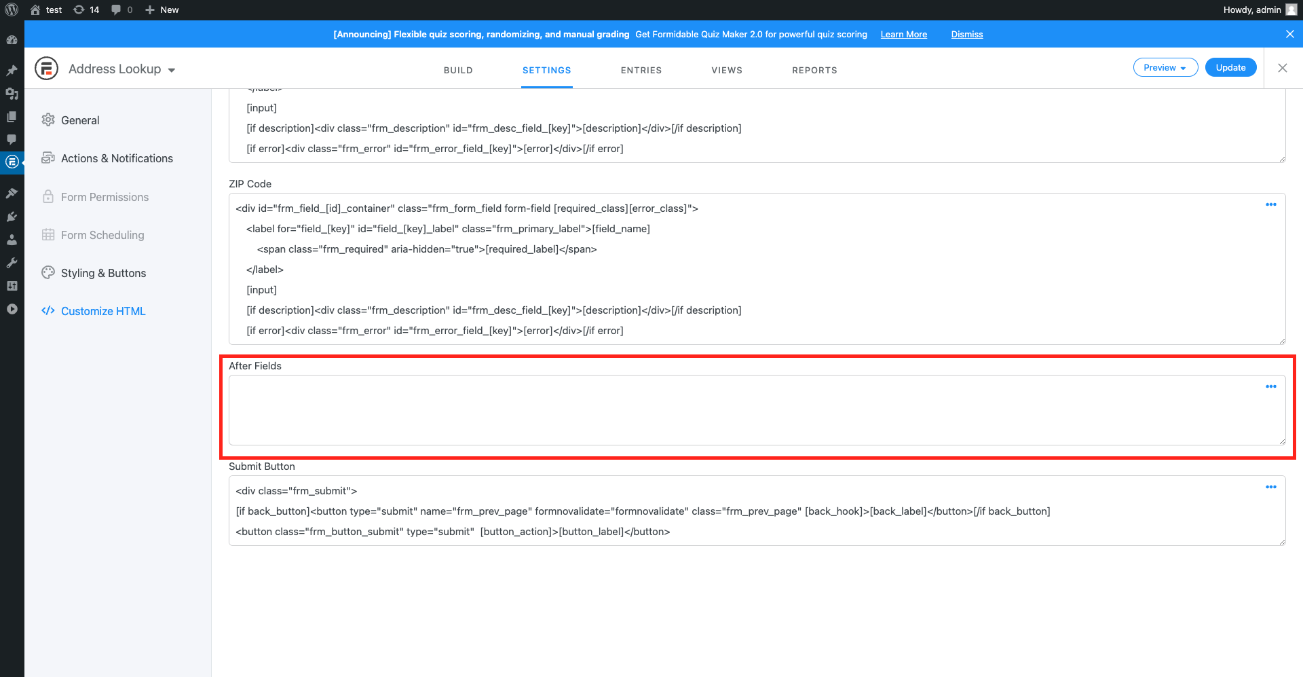This screenshot has height=677, width=1303.
Task: Open options menu for ZIP Code HTML box
Action: 1271,204
